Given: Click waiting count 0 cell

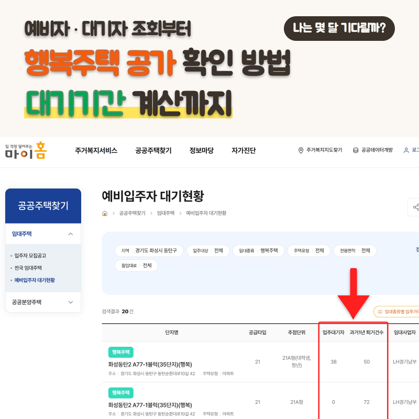Looking at the screenshot, I should (x=334, y=402).
